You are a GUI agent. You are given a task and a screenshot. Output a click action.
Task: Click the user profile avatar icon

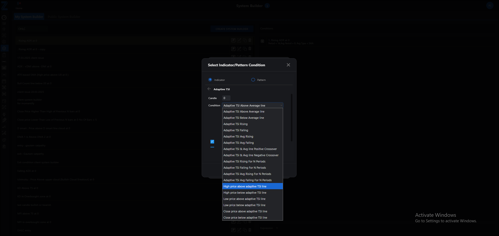[490, 5]
